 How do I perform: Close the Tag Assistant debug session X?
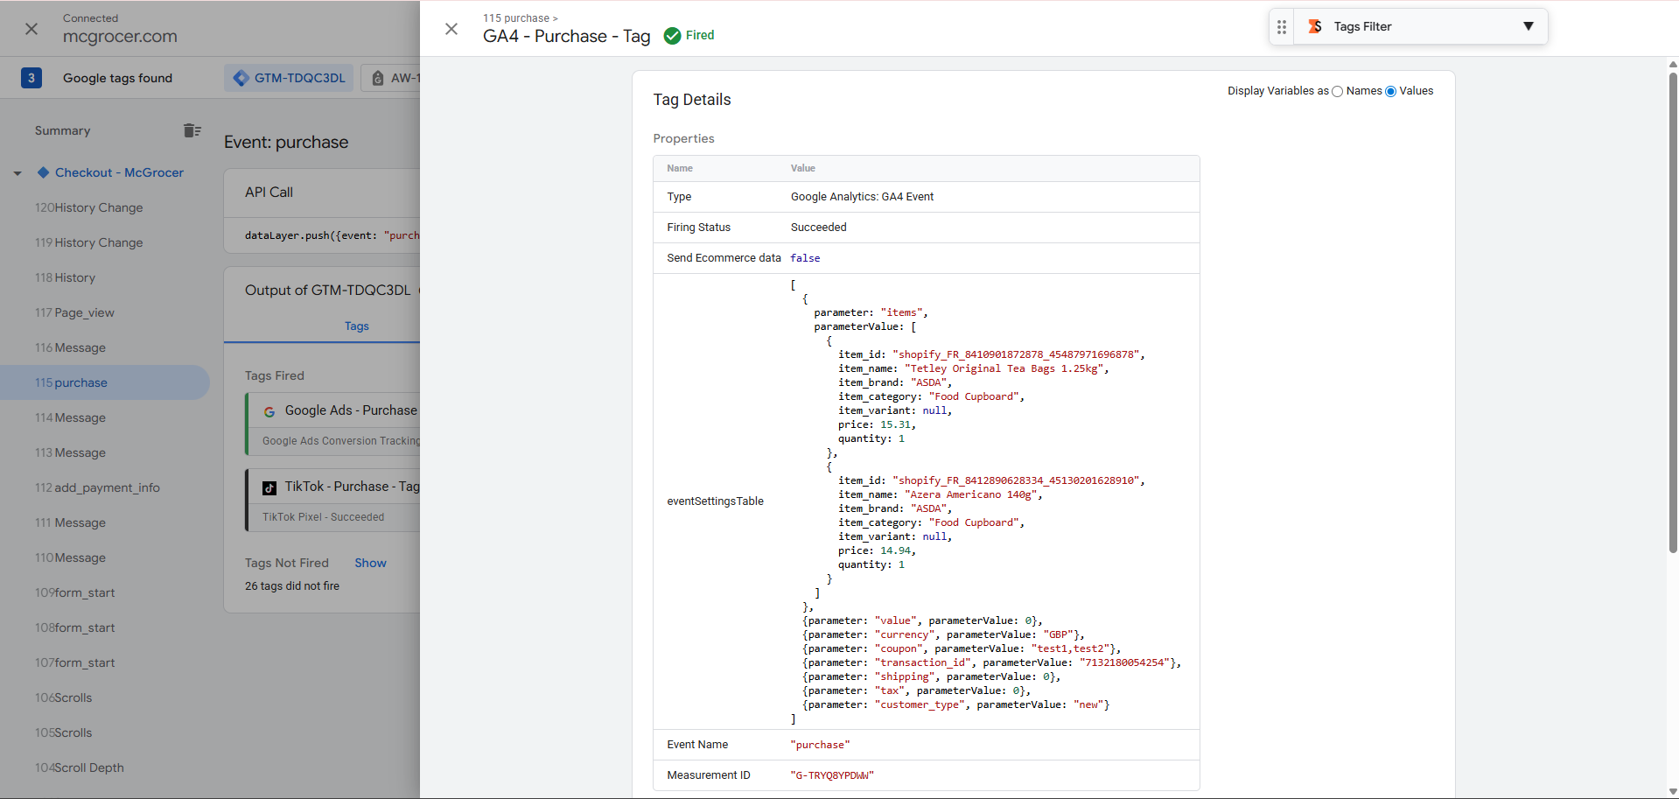tap(31, 29)
